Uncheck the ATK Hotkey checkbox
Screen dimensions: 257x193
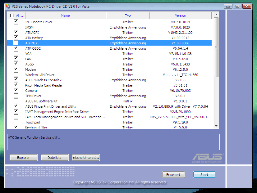(x=16, y=38)
